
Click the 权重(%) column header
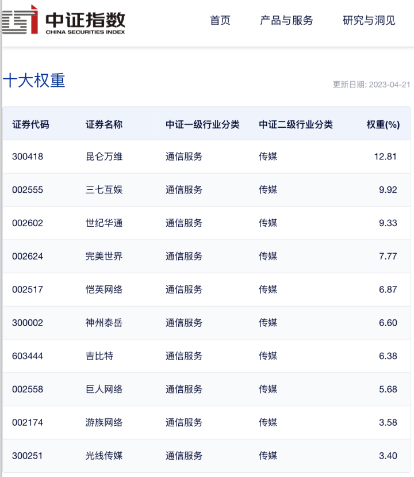coord(383,124)
